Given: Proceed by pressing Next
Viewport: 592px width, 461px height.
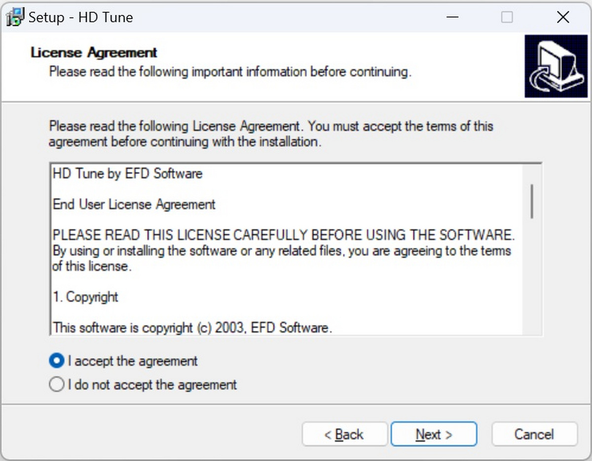Looking at the screenshot, I should tap(434, 434).
